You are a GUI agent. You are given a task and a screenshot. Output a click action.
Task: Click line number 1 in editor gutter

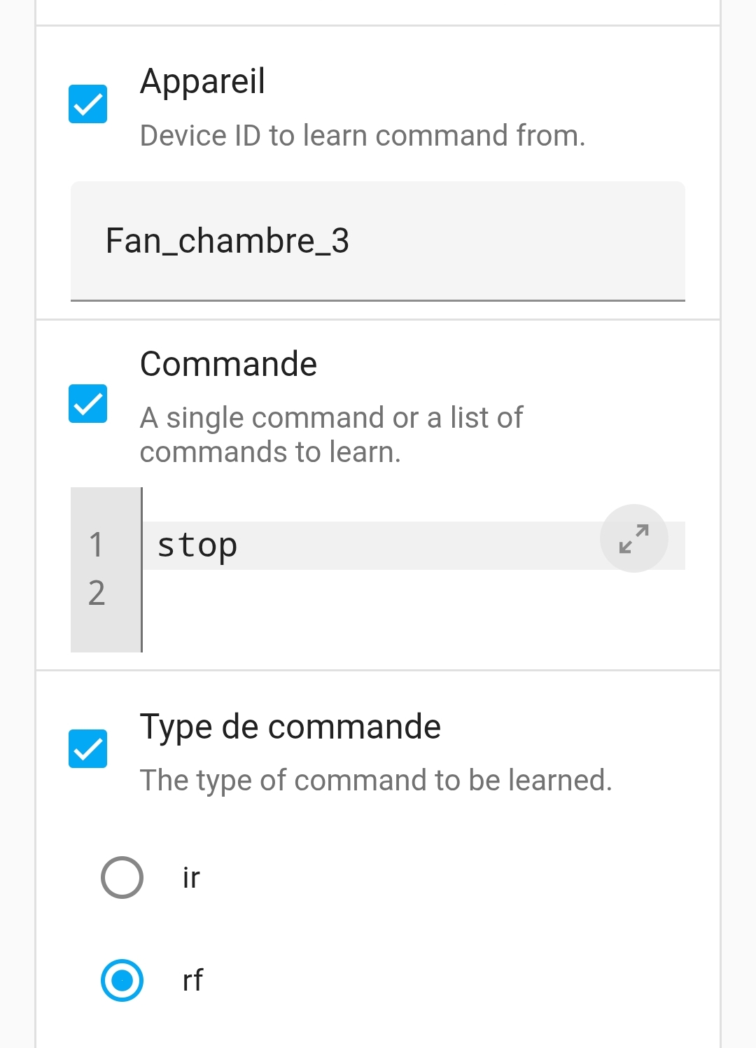pyautogui.click(x=97, y=545)
